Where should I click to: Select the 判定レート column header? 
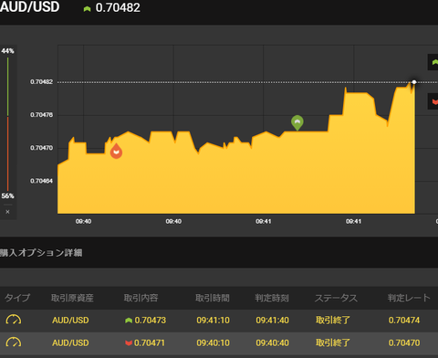(x=409, y=298)
